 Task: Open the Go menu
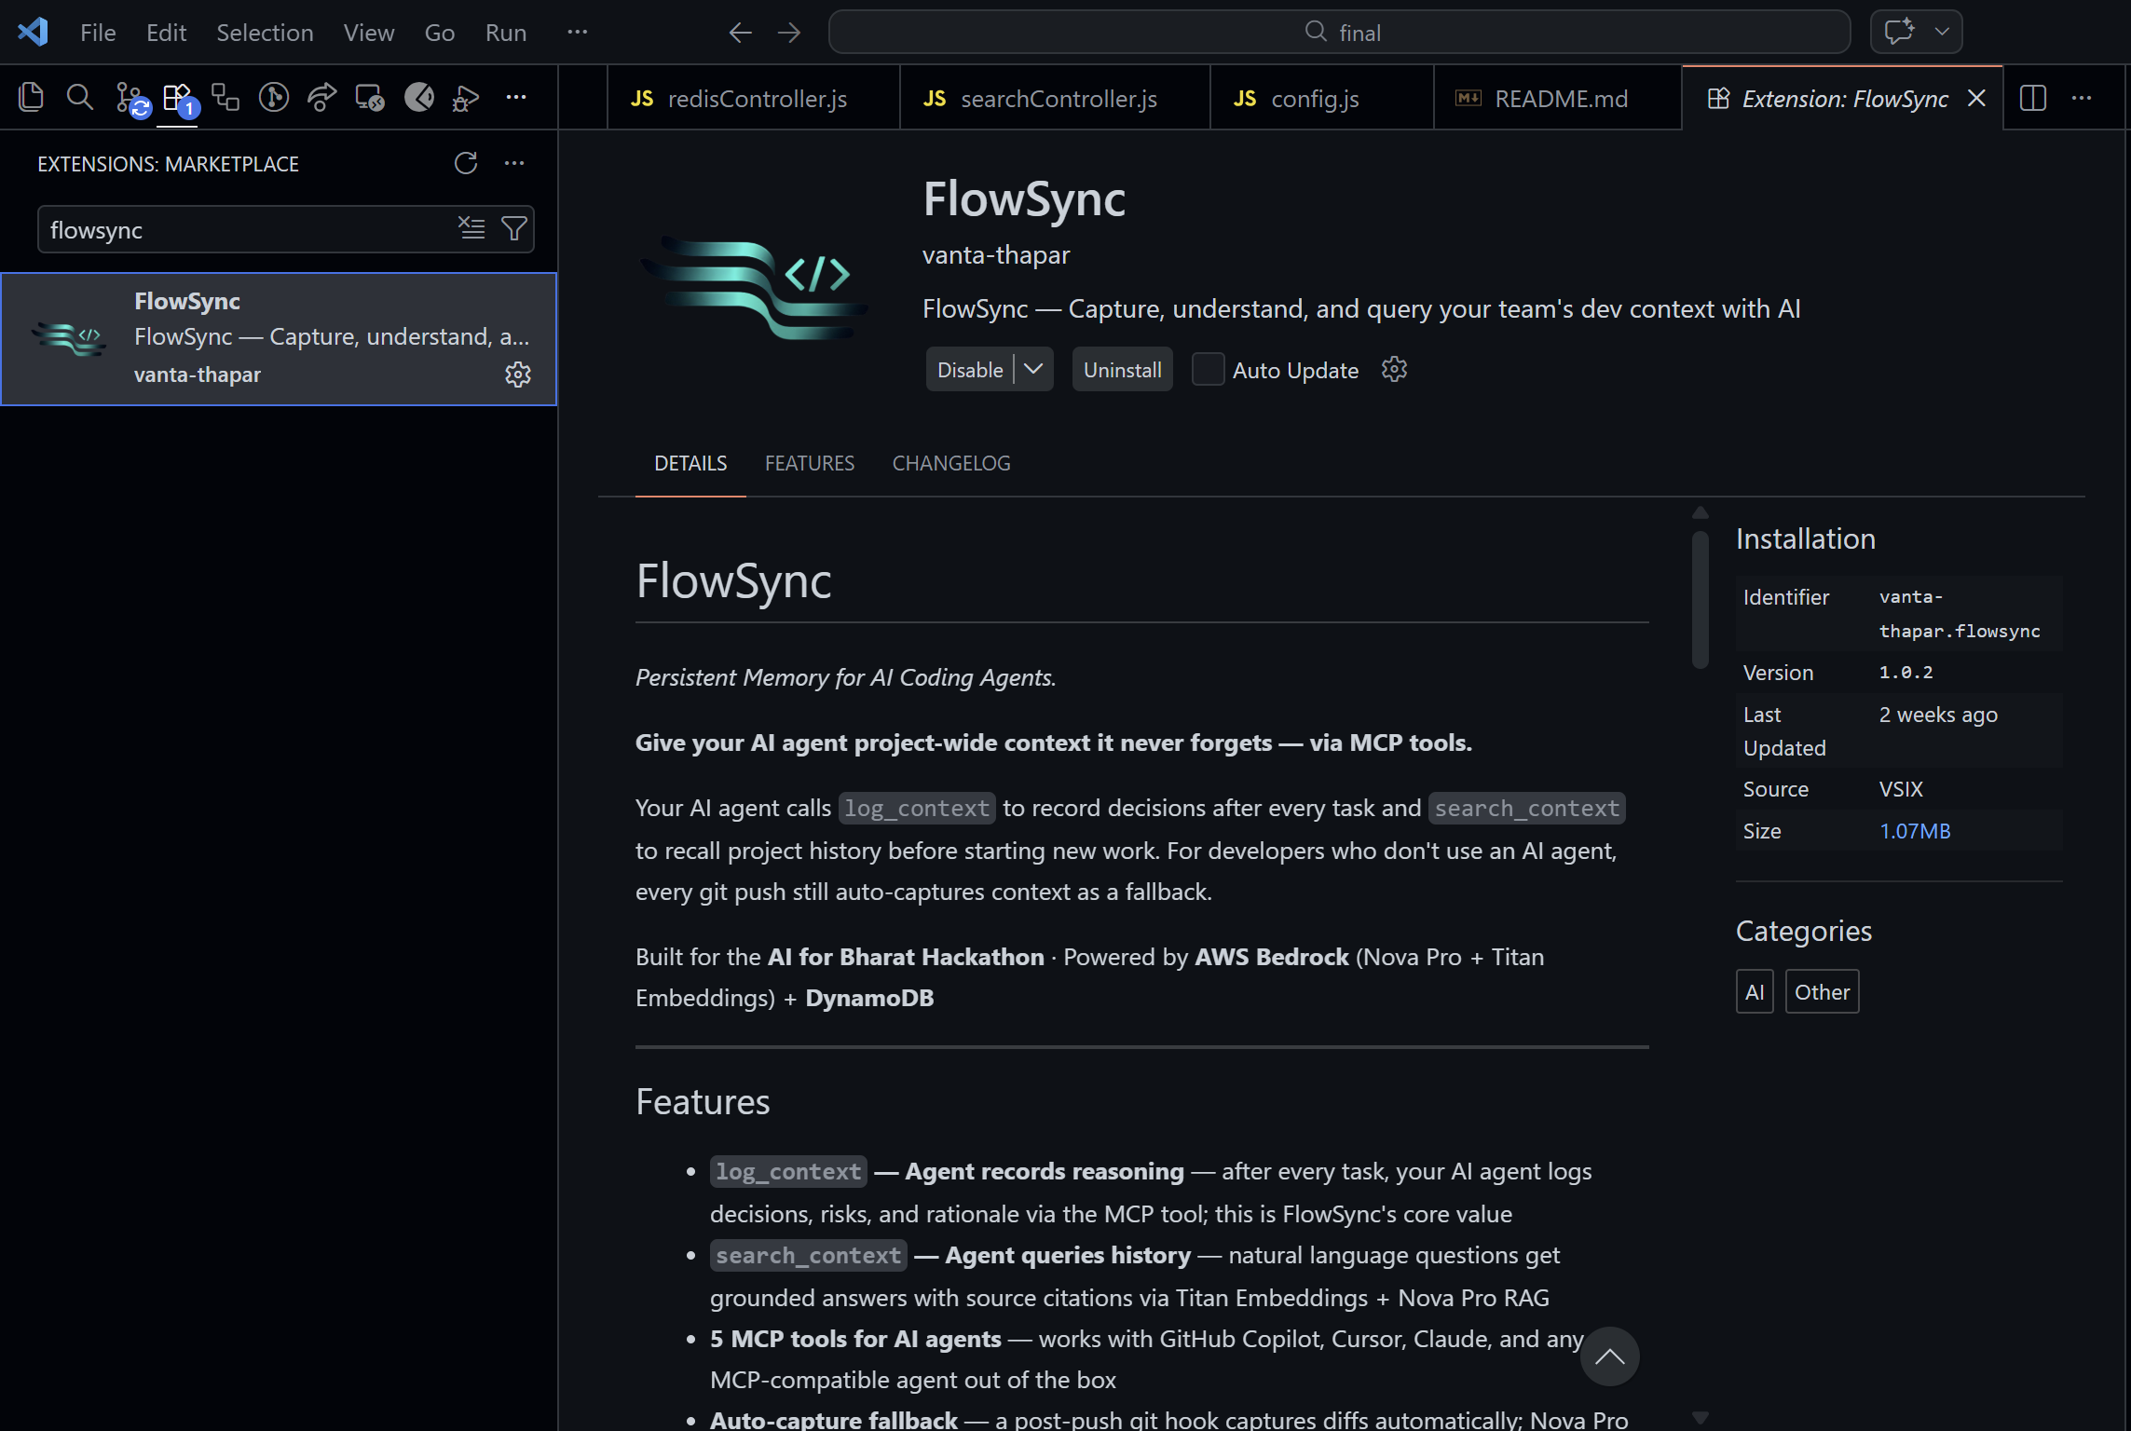pyautogui.click(x=440, y=33)
